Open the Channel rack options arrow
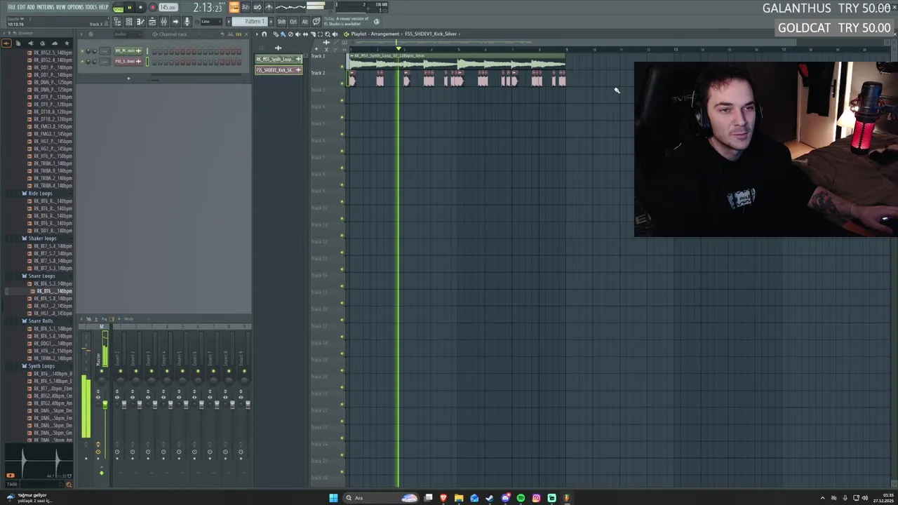This screenshot has width=898, height=505. [81, 34]
